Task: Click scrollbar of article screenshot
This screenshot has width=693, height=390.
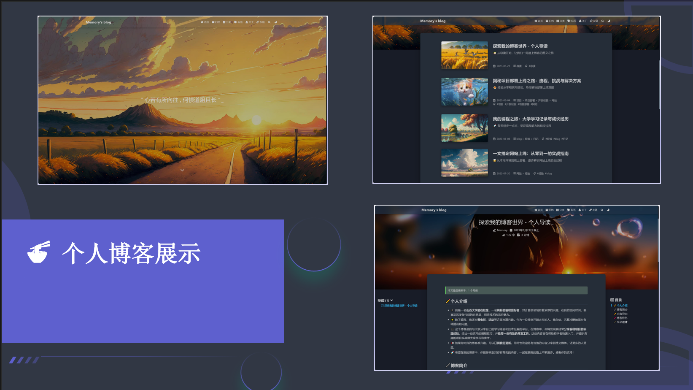Action: 658,240
